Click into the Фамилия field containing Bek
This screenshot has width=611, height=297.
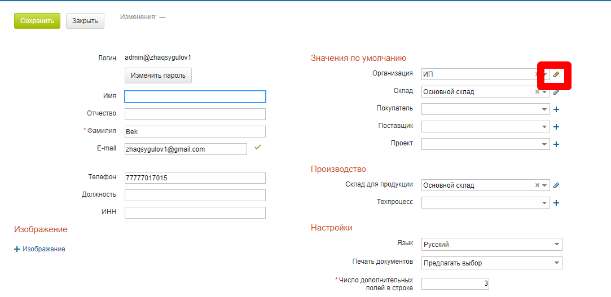coord(195,131)
